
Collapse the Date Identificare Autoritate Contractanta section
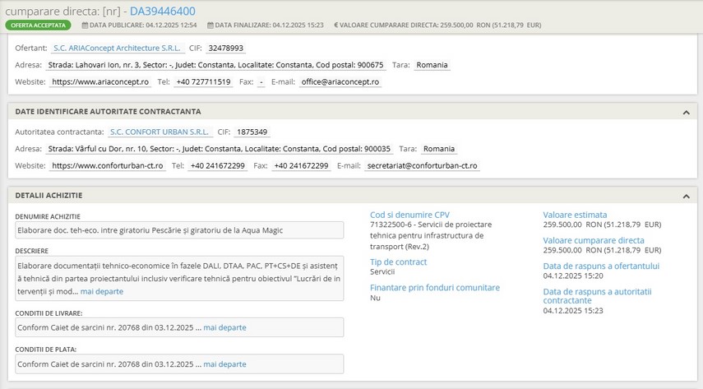[x=686, y=112]
